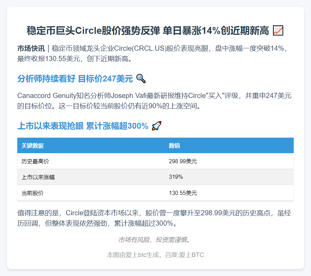Click the magnifying glass icon next to 目标价247美元
Viewport: 311px width, 276px height.
click(140, 79)
